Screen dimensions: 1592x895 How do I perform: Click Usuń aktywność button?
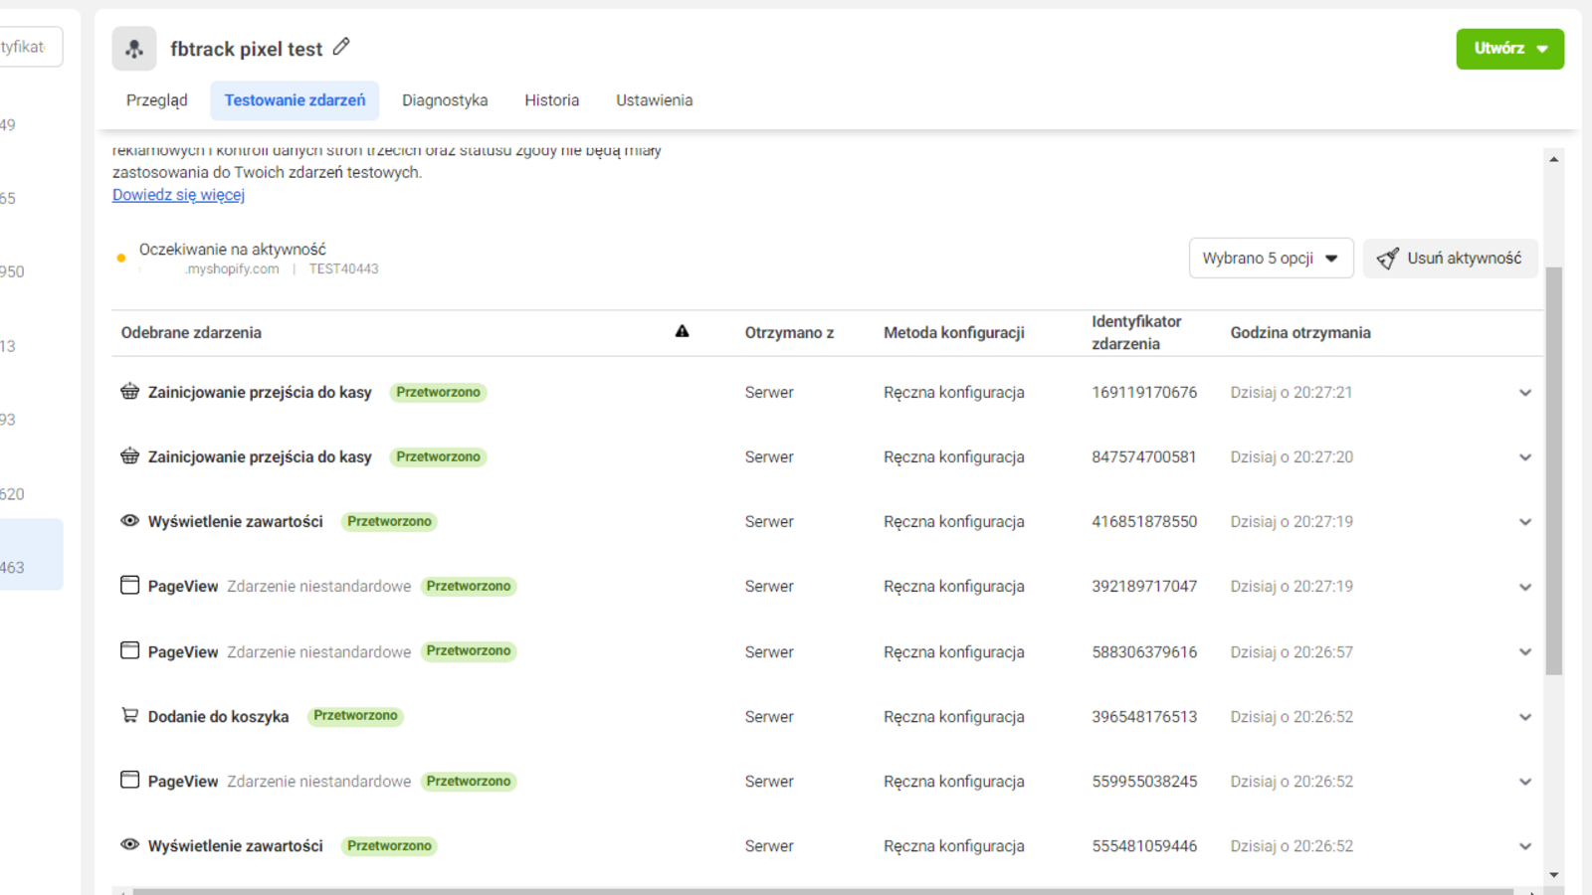click(x=1450, y=259)
